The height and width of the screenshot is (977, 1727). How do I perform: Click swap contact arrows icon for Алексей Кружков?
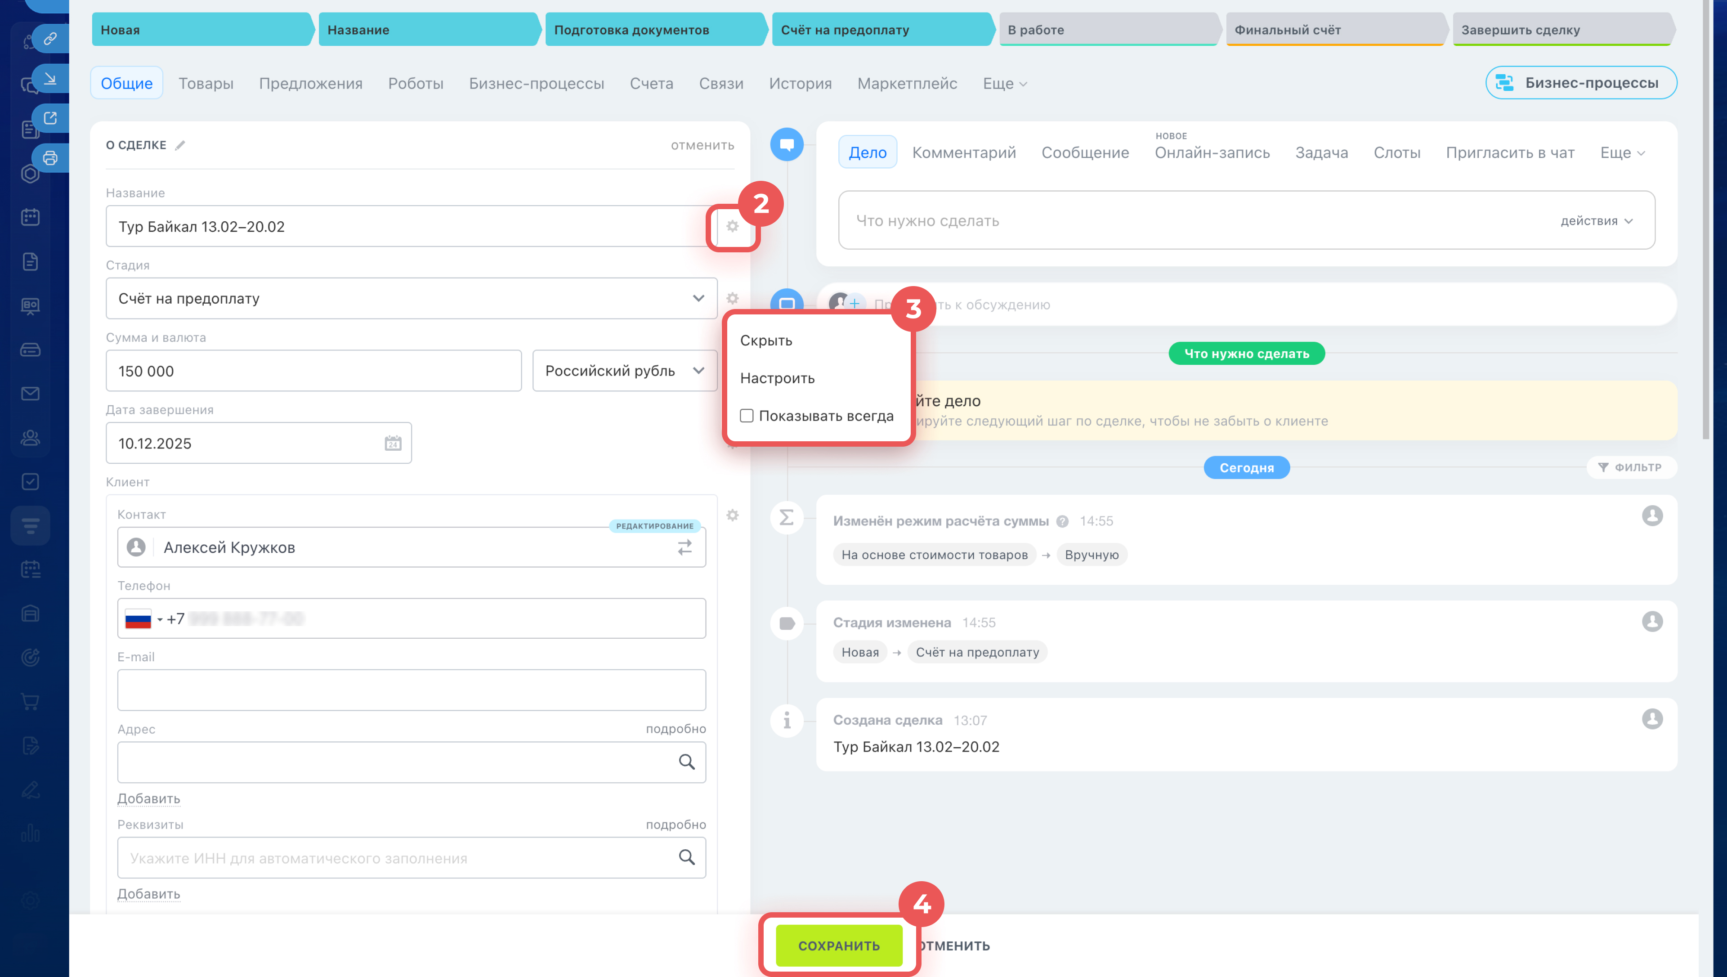tap(685, 547)
